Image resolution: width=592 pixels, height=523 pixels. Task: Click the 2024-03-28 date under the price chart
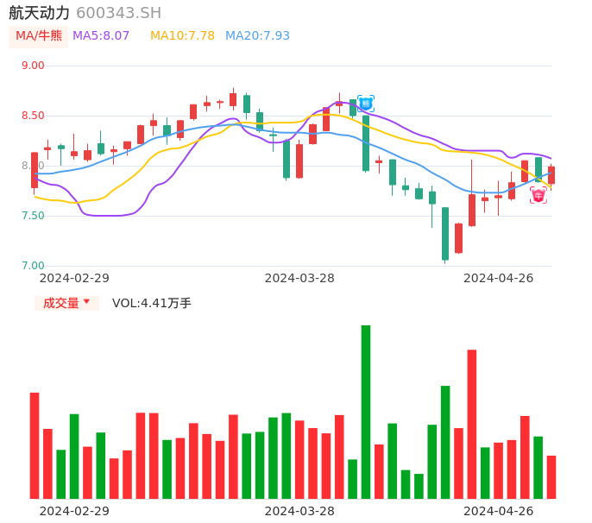coord(299,278)
